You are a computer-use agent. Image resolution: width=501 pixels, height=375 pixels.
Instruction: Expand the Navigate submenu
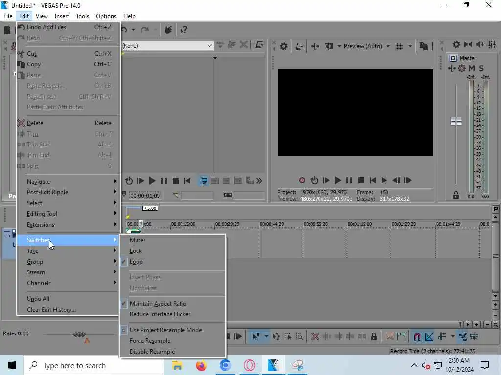click(x=68, y=182)
